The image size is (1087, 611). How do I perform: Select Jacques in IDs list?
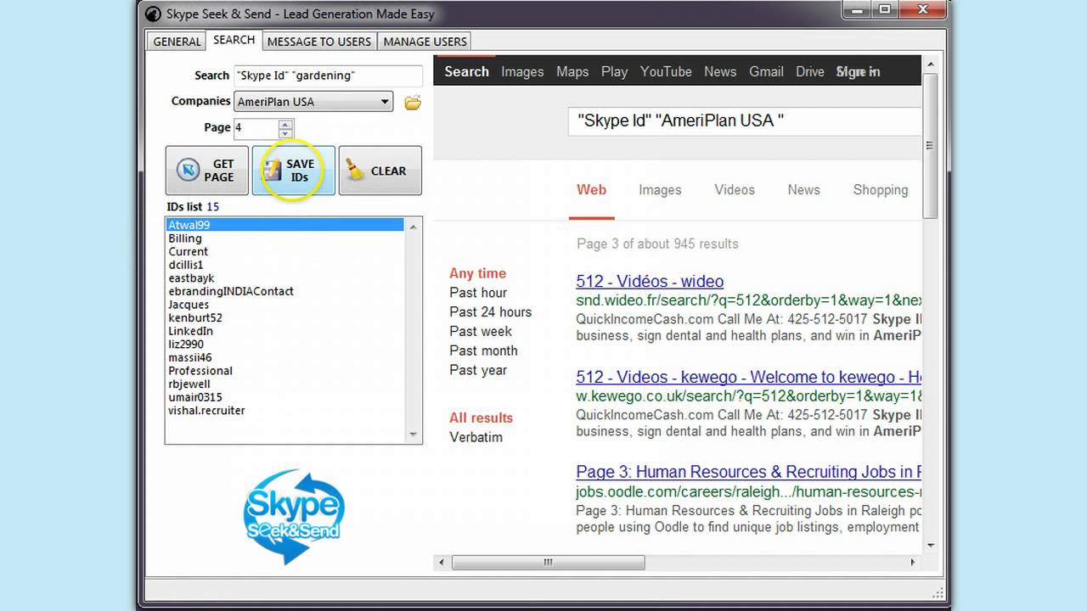(x=284, y=305)
